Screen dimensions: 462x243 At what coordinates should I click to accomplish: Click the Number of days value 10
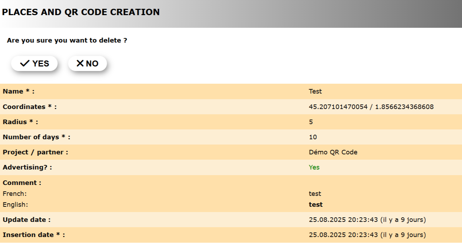pyautogui.click(x=313, y=137)
